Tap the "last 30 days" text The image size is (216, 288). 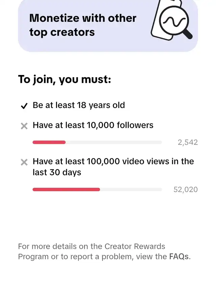coord(57,172)
